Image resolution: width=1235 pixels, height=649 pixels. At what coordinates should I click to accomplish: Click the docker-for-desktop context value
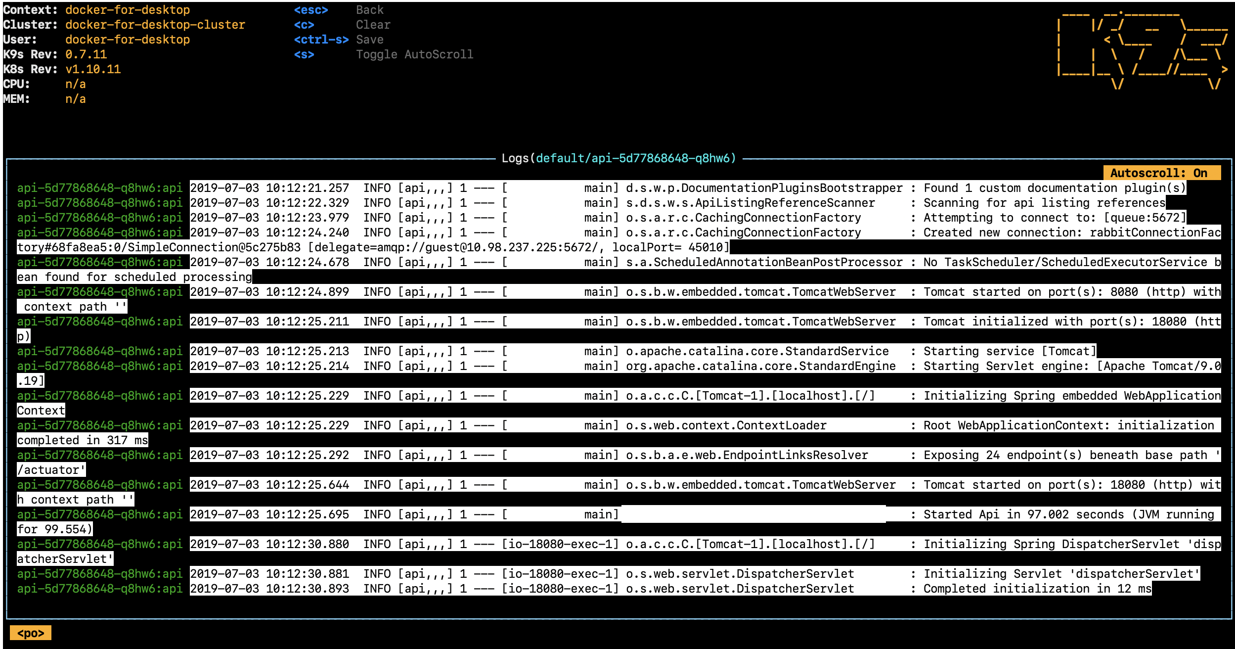128,9
